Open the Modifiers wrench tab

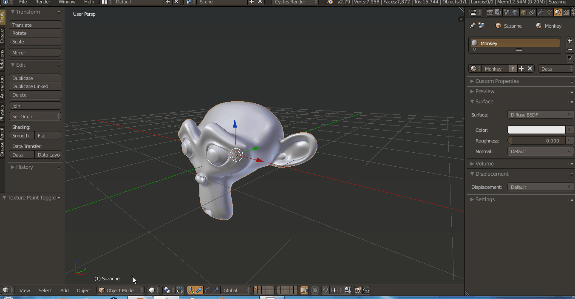click(x=540, y=13)
